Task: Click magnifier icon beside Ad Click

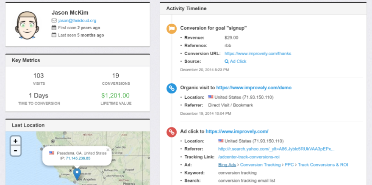Action: [x=227, y=61]
